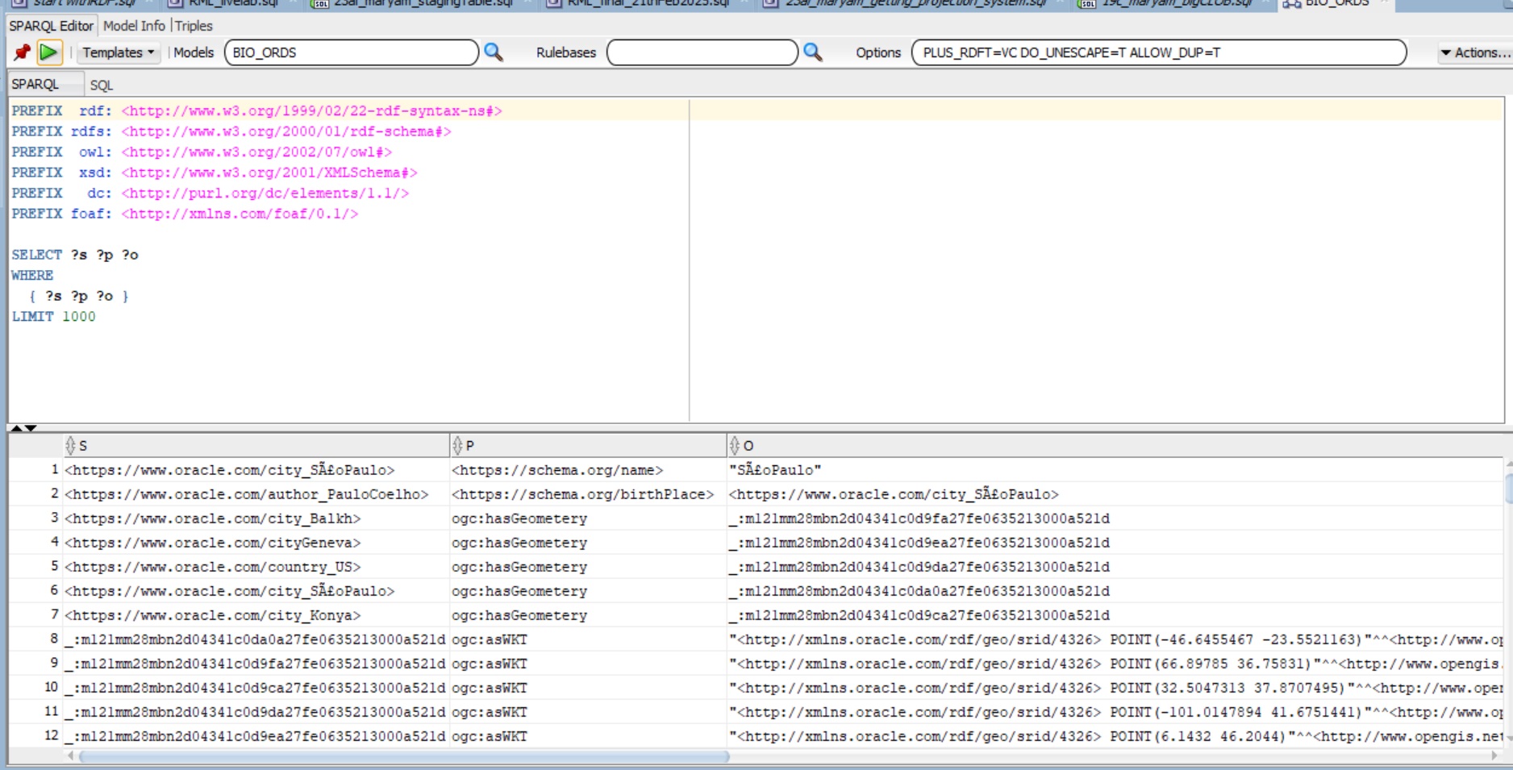The image size is (1513, 770).
Task: Open the Actions dropdown menu
Action: (x=1474, y=52)
